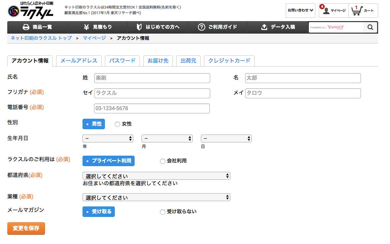This screenshot has width=390, height=244.
Task: Open the 業種 industry dropdown
Action: [x=156, y=197]
